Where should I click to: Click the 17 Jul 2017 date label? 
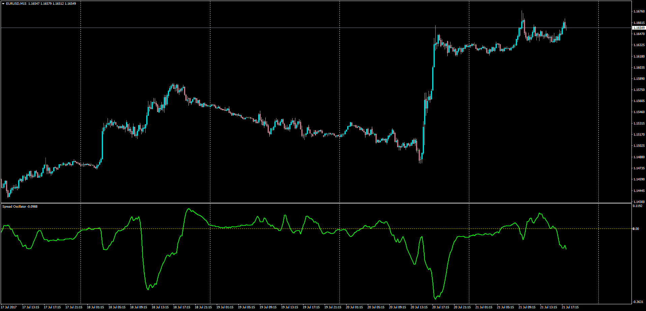pos(8,307)
